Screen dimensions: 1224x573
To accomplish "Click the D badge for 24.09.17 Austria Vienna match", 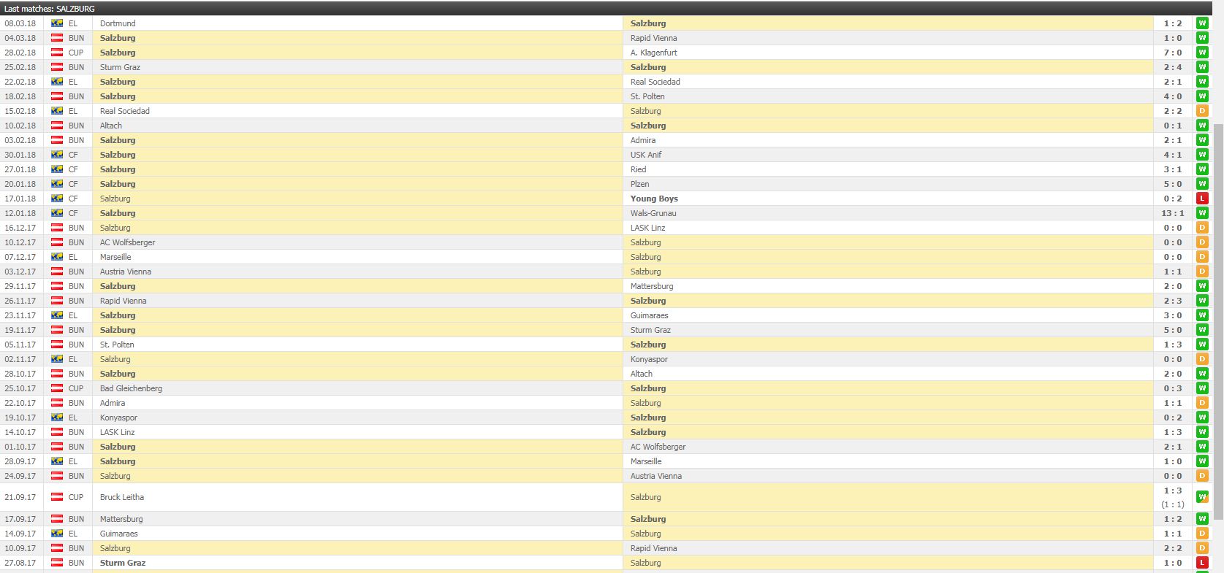I will [1202, 476].
